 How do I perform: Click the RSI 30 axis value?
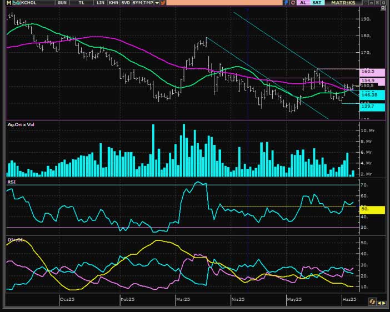click(x=364, y=228)
